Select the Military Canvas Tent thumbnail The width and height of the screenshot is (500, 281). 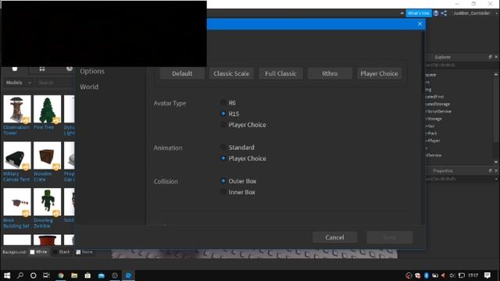(17, 155)
